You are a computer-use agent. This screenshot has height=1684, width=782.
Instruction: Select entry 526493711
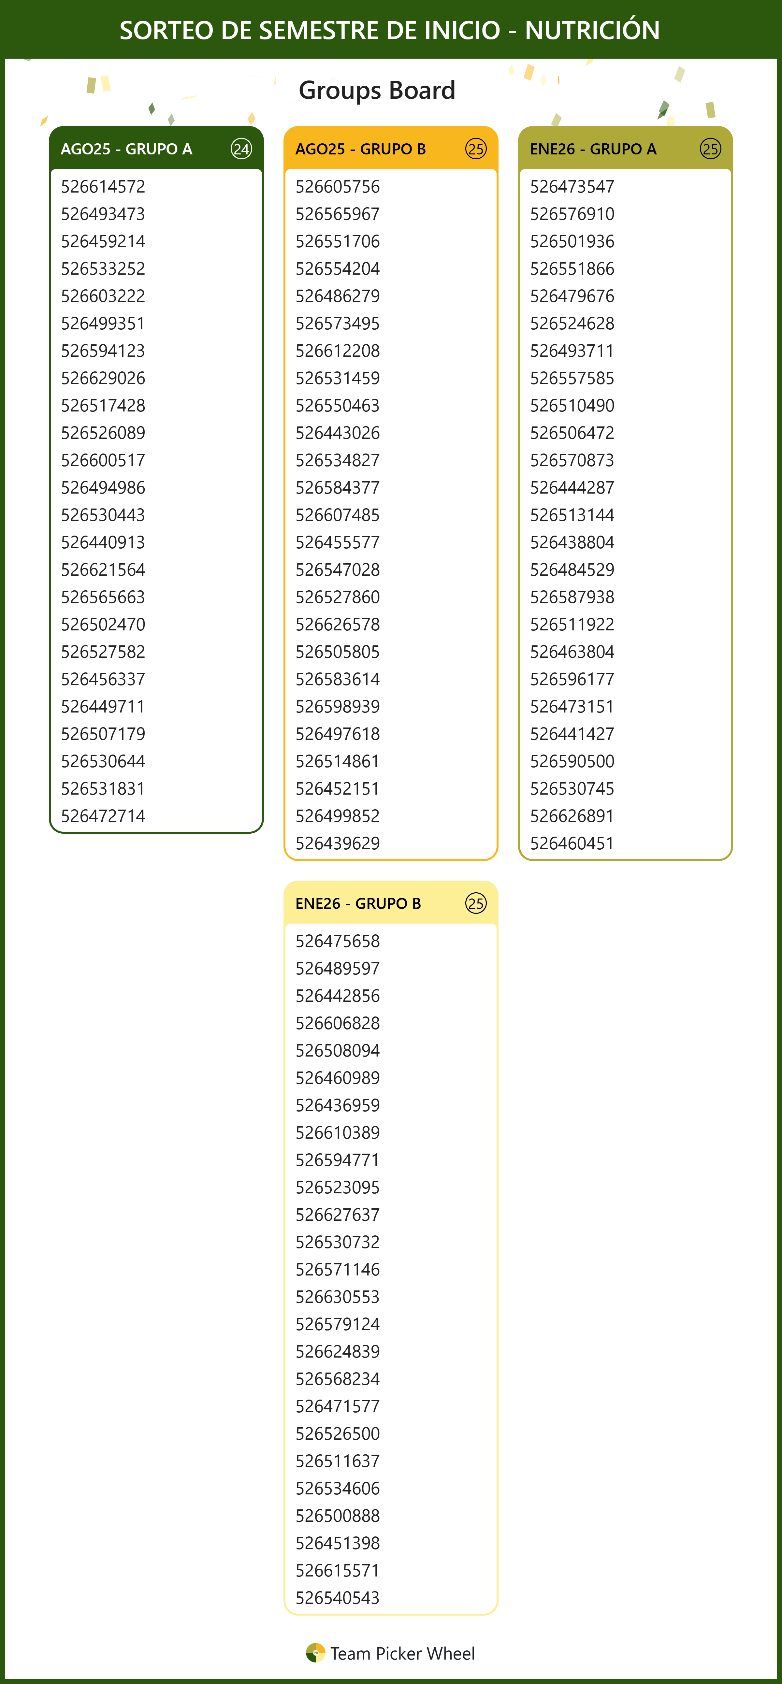point(573,351)
